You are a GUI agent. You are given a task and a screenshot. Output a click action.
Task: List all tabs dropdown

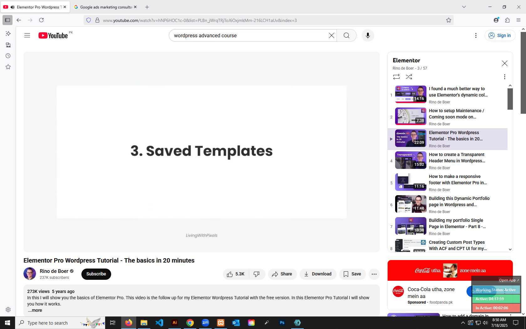tap(464, 7)
